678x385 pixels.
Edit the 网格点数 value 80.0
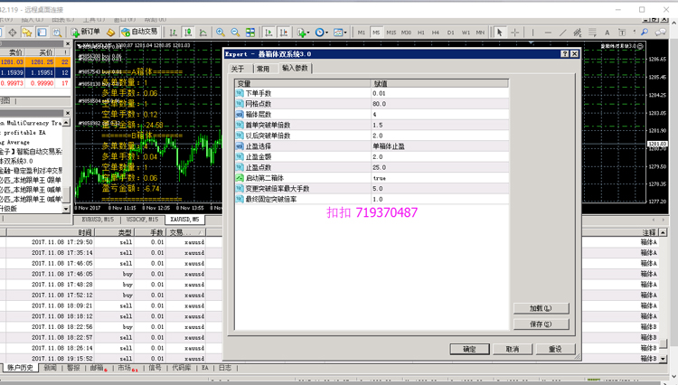point(439,104)
